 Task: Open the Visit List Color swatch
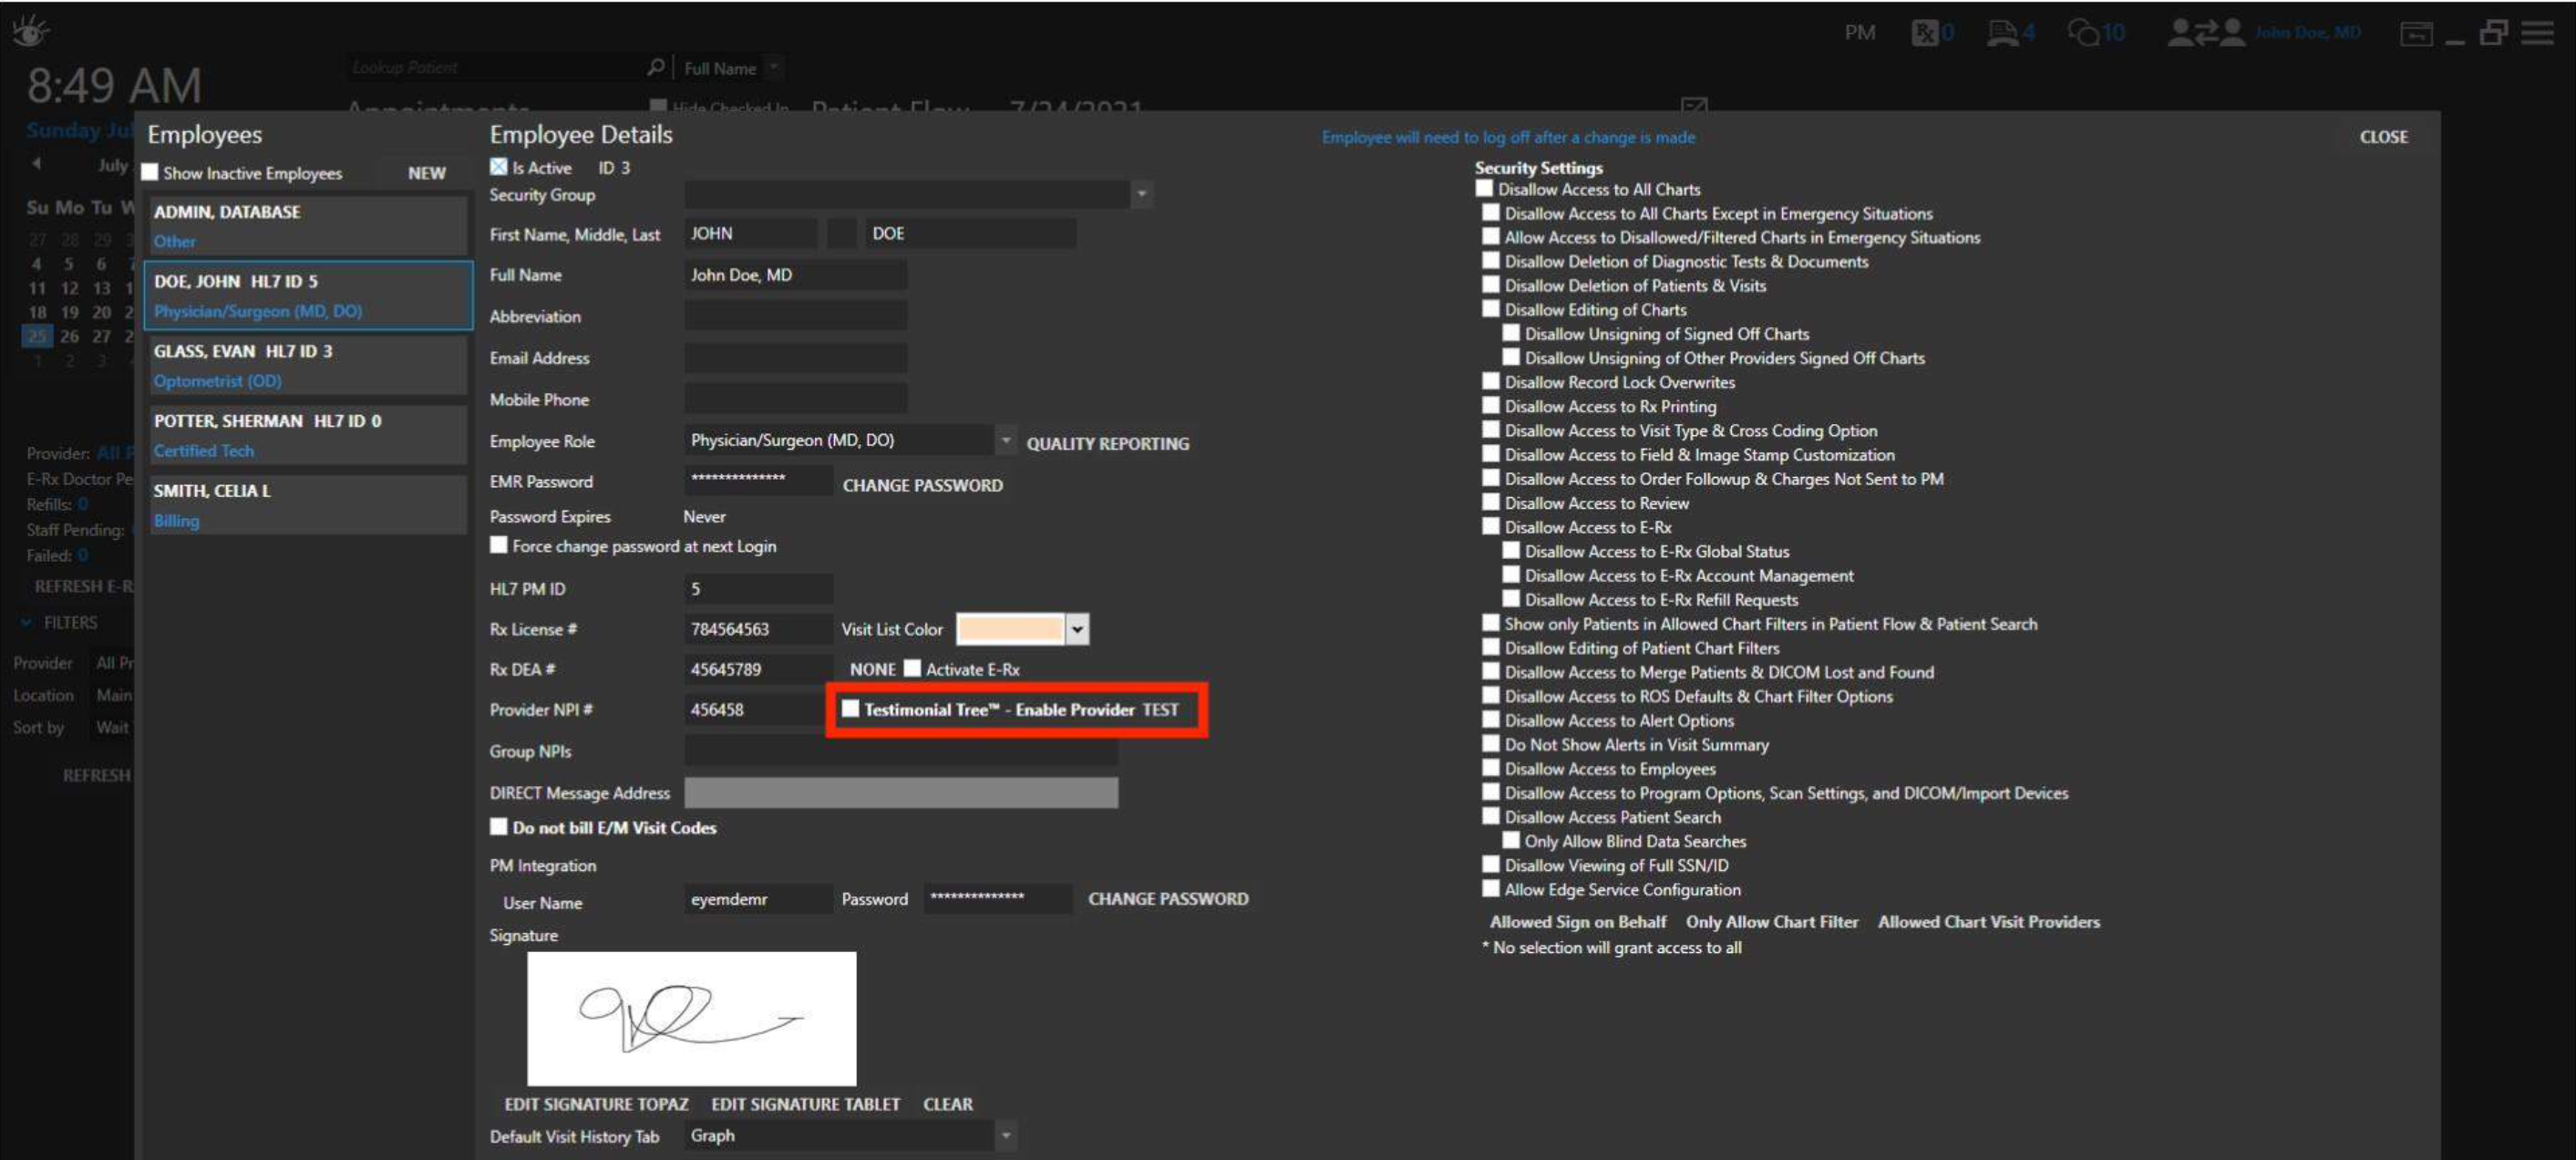click(1010, 628)
